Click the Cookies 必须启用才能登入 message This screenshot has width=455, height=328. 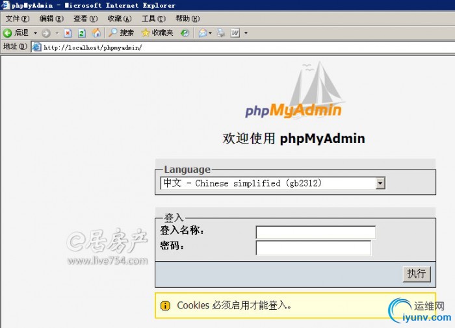click(235, 305)
